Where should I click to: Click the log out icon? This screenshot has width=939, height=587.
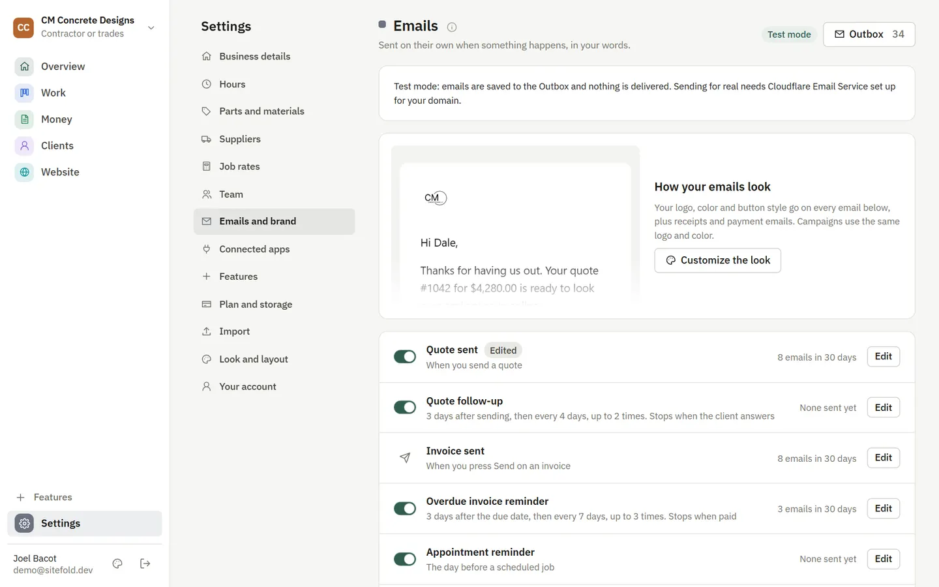(145, 564)
